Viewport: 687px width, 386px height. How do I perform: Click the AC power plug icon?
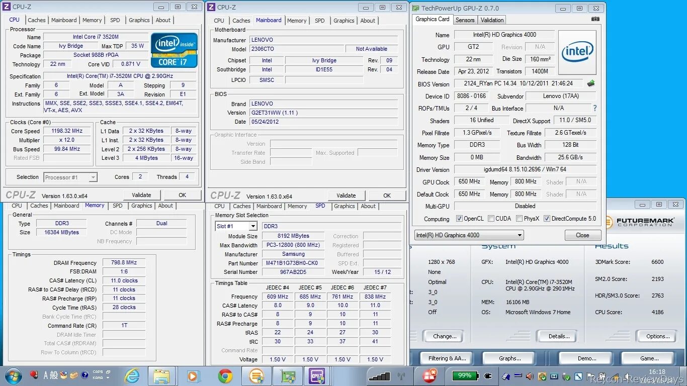(x=487, y=376)
